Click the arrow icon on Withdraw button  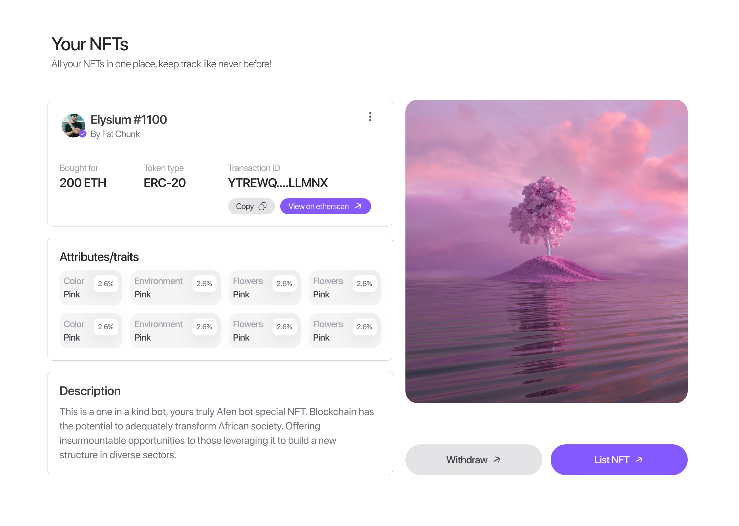[497, 459]
